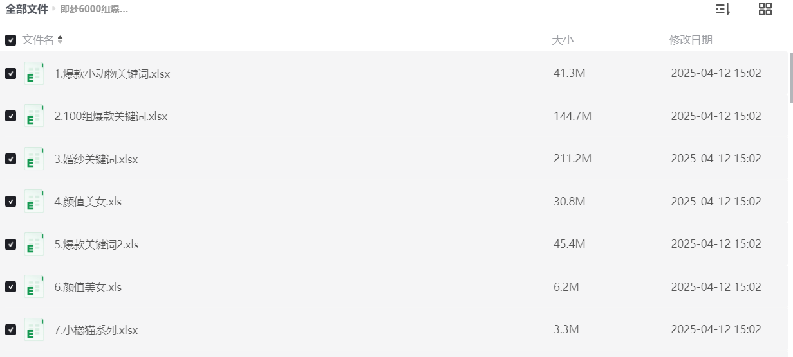
Task: Open the sort order list icon
Action: click(x=723, y=9)
